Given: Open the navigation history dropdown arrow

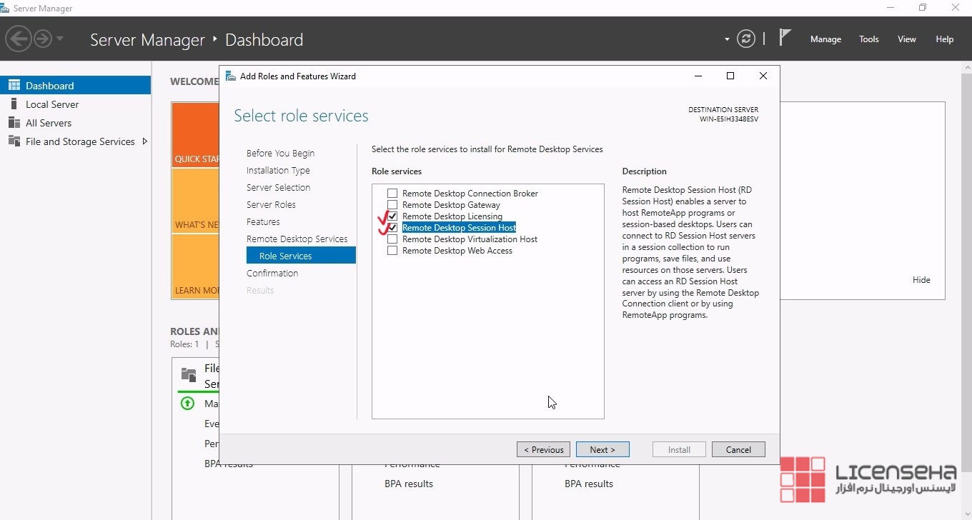Looking at the screenshot, I should pos(60,39).
